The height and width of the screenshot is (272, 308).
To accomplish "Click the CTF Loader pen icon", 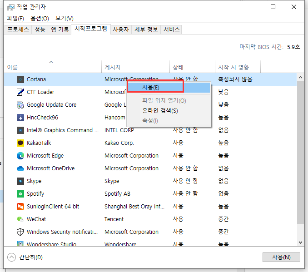I will click(20, 92).
